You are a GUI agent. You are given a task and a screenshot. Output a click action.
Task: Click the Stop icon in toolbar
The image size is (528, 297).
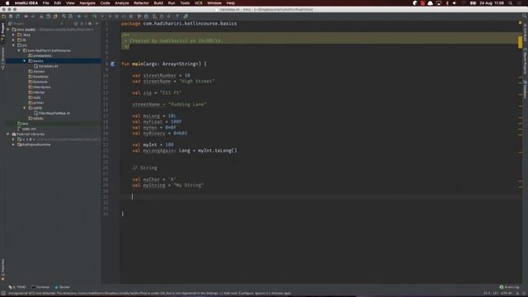point(131,16)
